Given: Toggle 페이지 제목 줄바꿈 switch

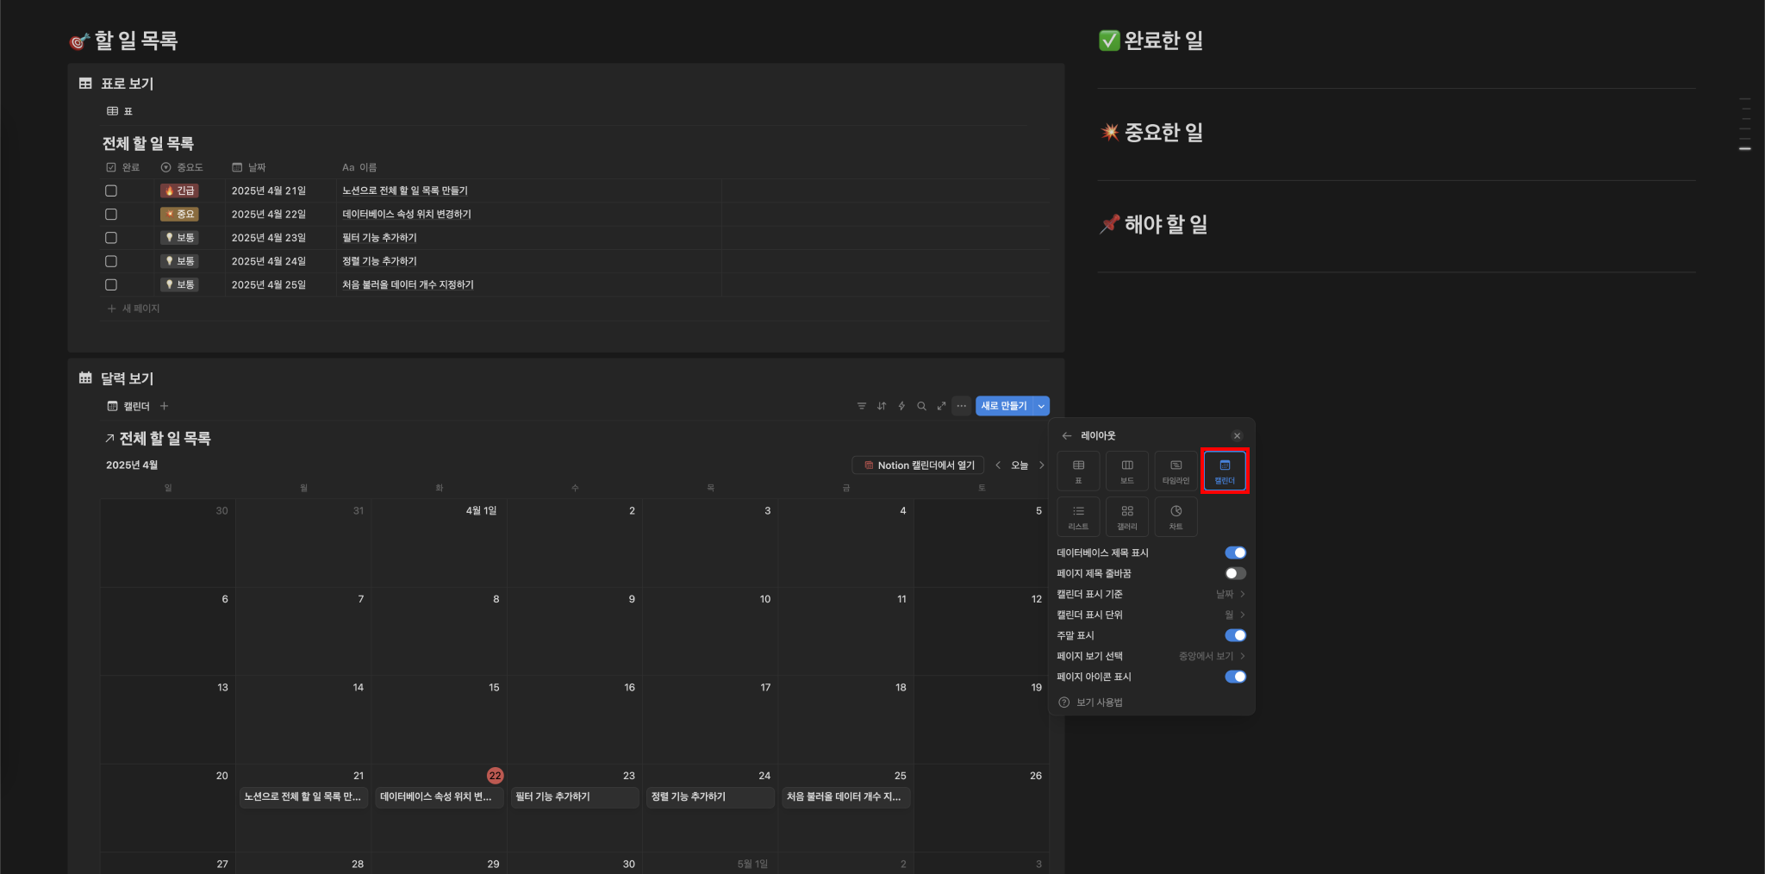Looking at the screenshot, I should [x=1235, y=573].
